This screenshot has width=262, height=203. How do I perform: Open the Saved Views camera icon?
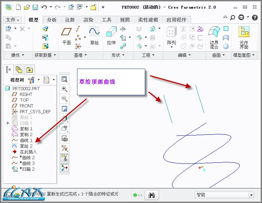[x=65, y=139]
